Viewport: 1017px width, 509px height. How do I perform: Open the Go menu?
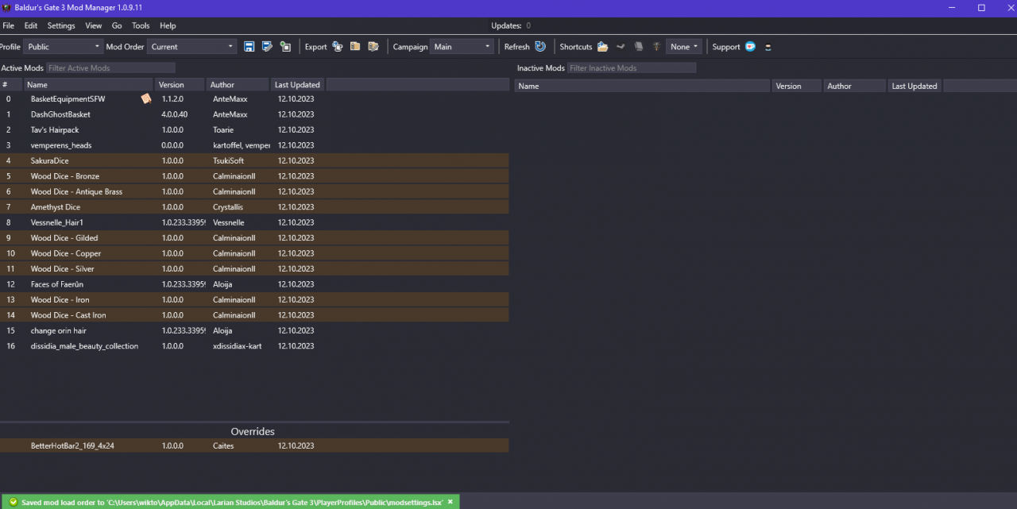pos(117,25)
